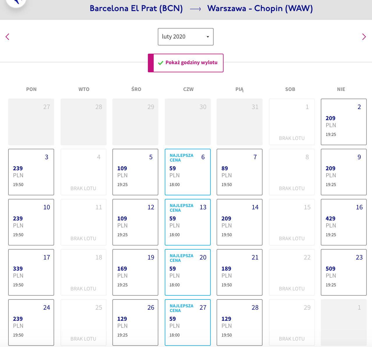
Task: Select February 28 flight at 129 PLN
Action: [x=240, y=323]
